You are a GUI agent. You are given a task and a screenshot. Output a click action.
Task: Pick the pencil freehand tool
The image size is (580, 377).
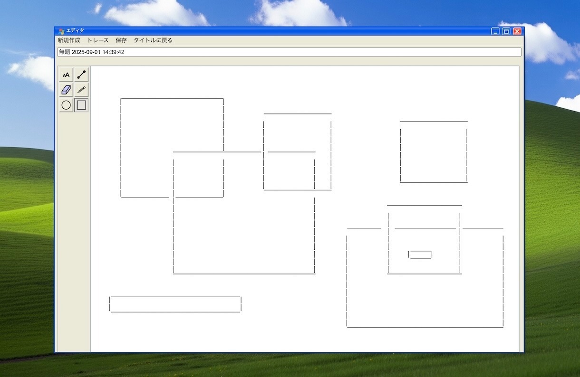[x=81, y=90]
